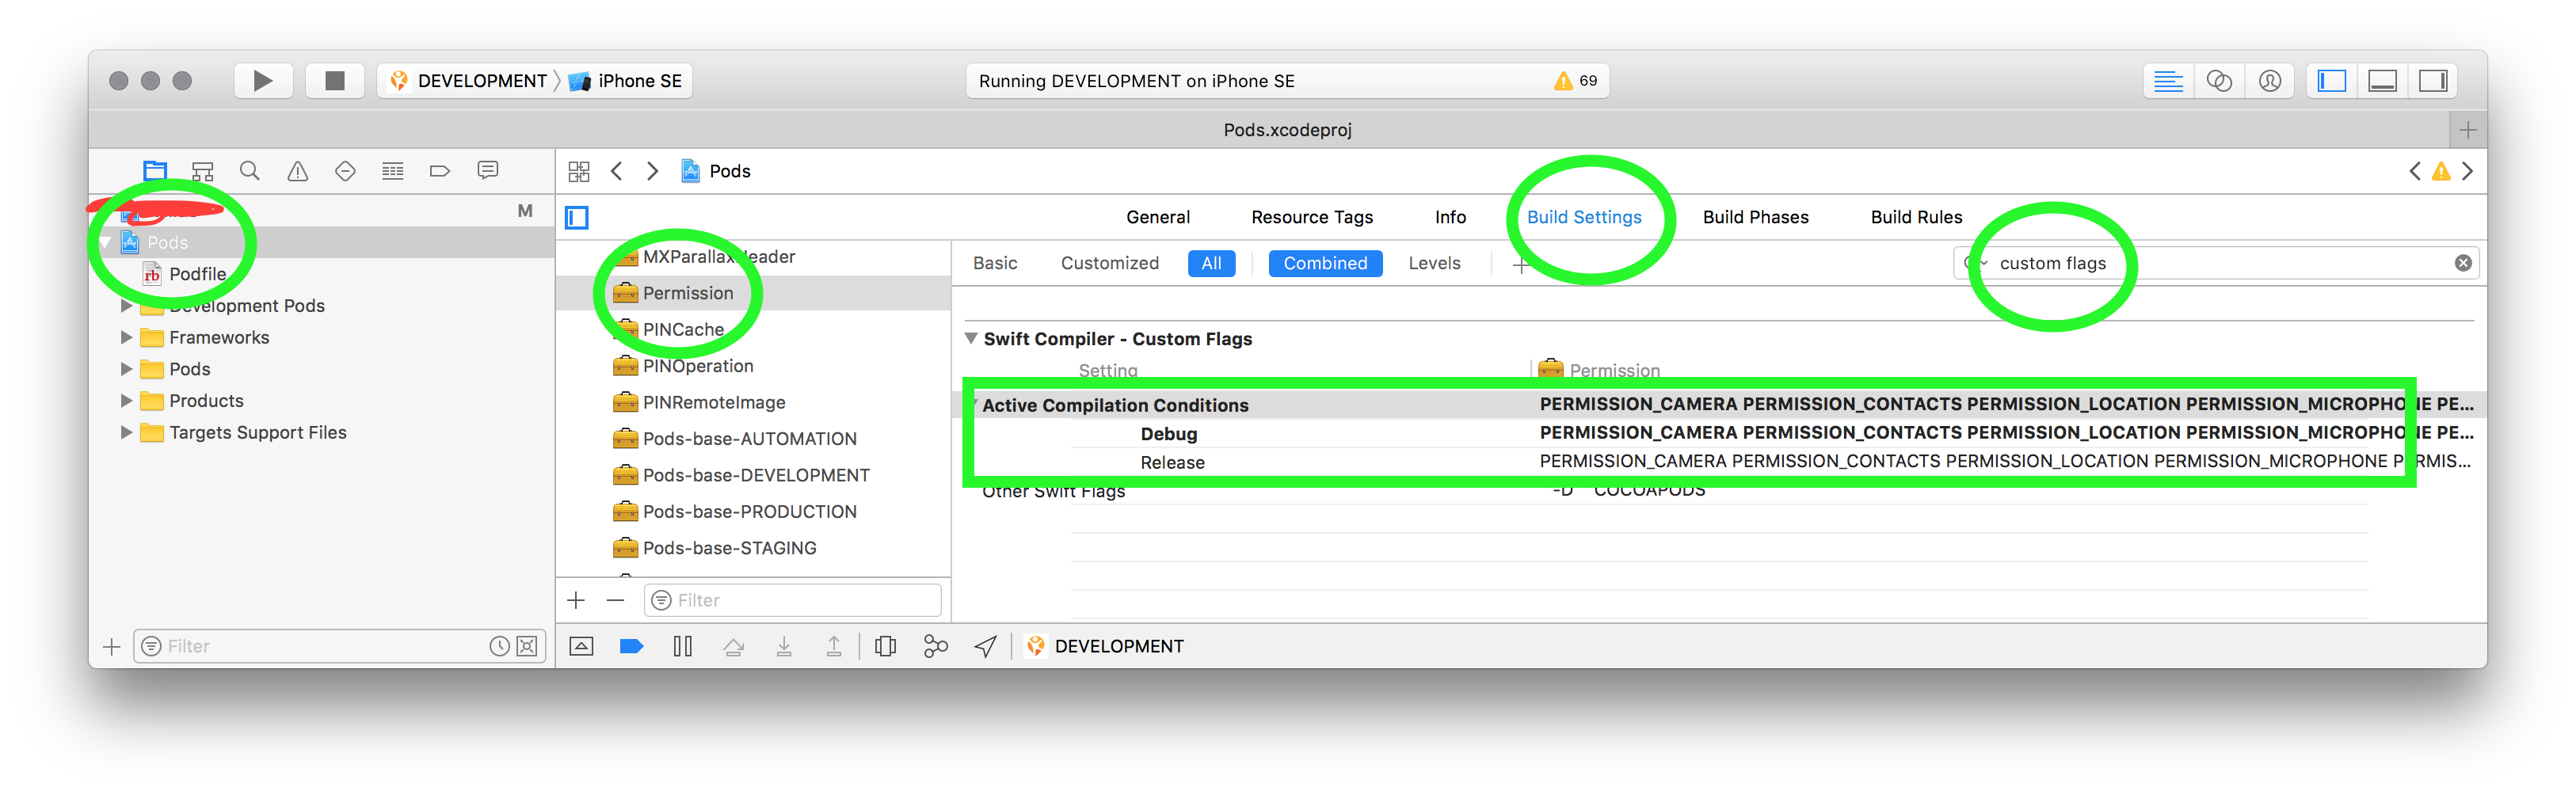Show Basic build settings
The width and height of the screenshot is (2576, 795).
pos(995,263)
